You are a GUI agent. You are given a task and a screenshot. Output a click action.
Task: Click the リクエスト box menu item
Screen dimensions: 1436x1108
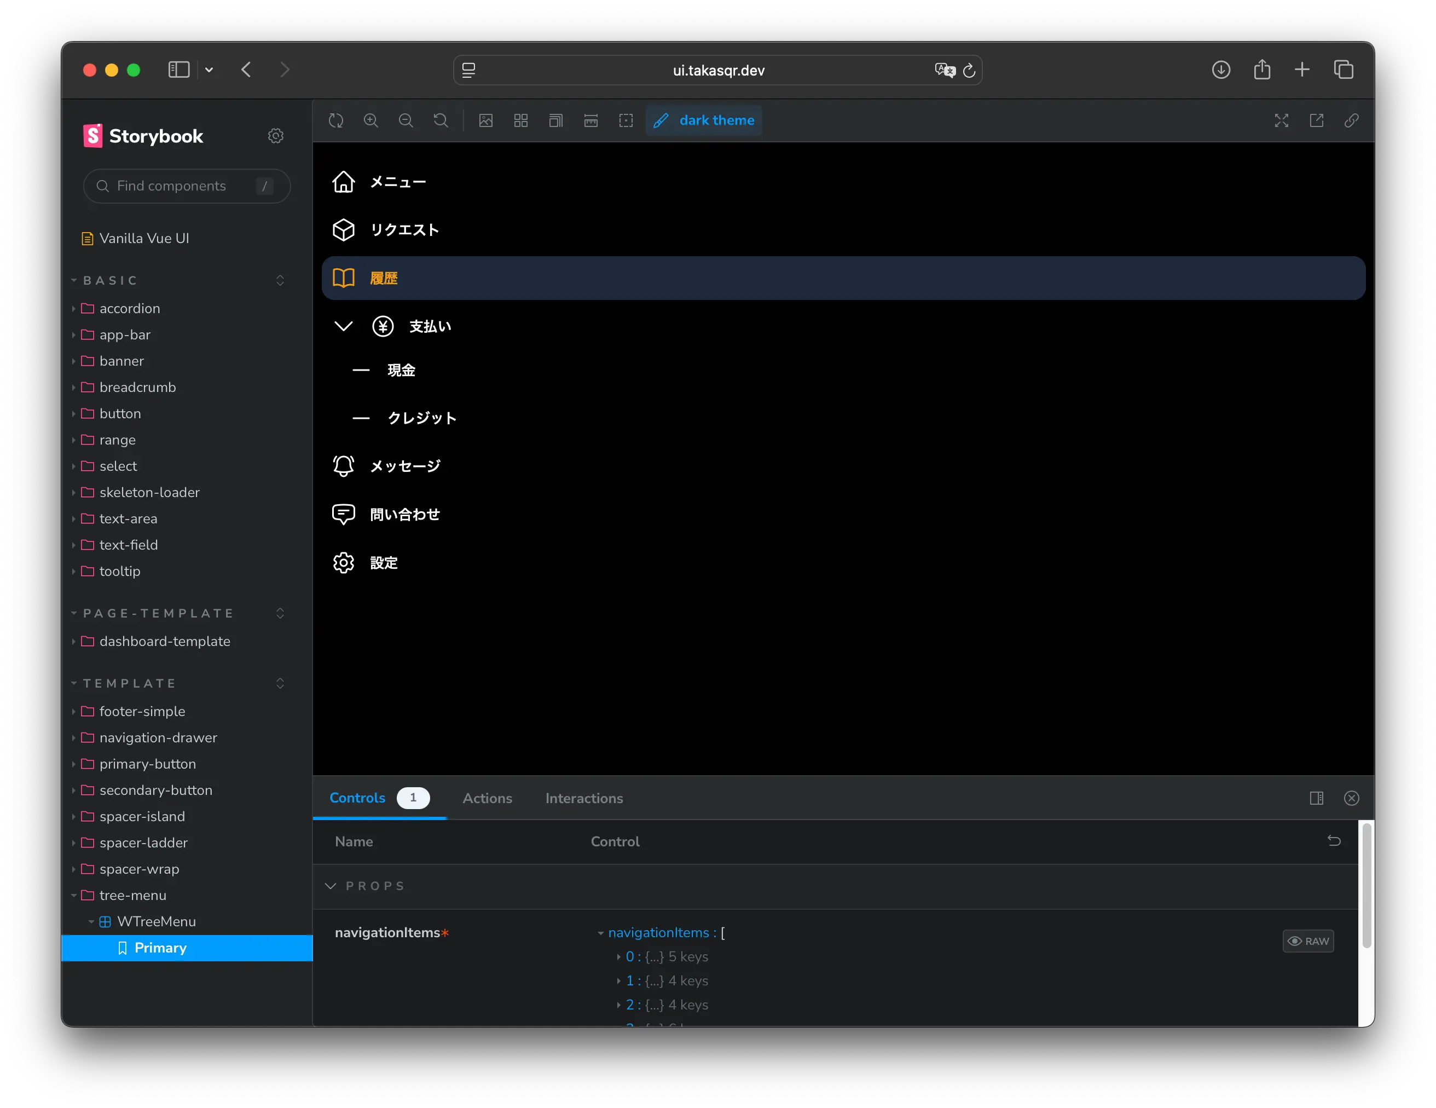[x=843, y=230]
